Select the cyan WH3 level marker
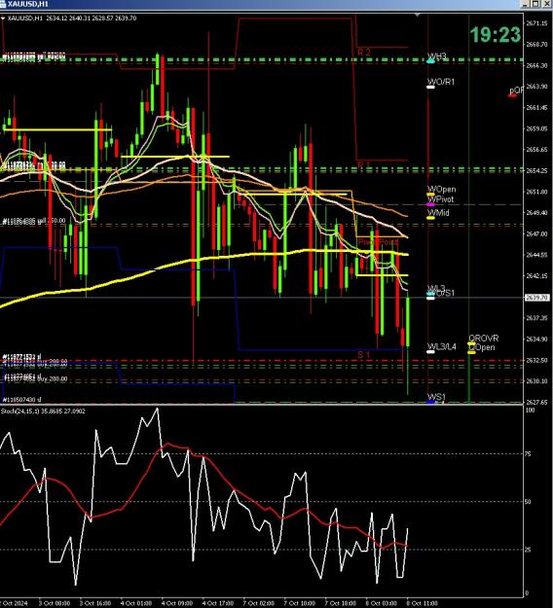553x608 pixels. [x=430, y=61]
